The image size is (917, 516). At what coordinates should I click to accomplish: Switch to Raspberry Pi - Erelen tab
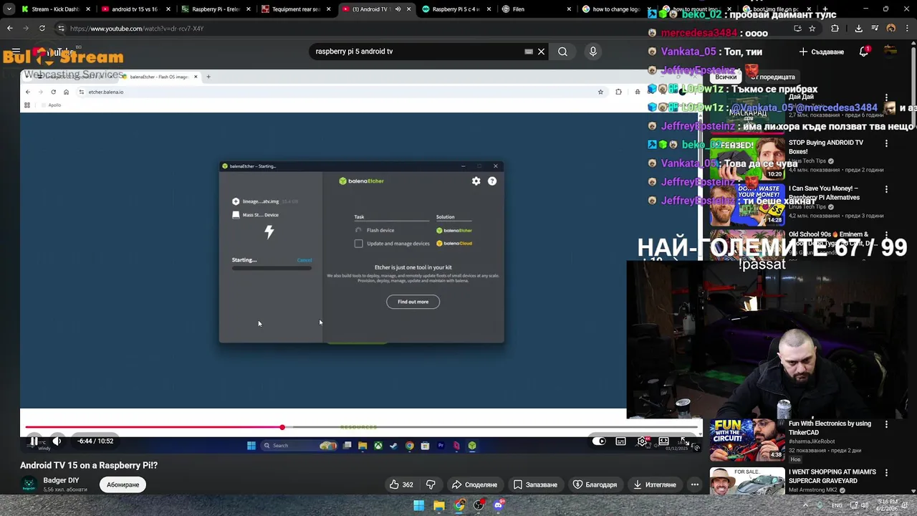216,9
